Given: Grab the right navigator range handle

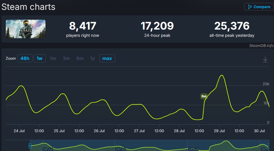Looking at the screenshot, I should click(x=269, y=145).
